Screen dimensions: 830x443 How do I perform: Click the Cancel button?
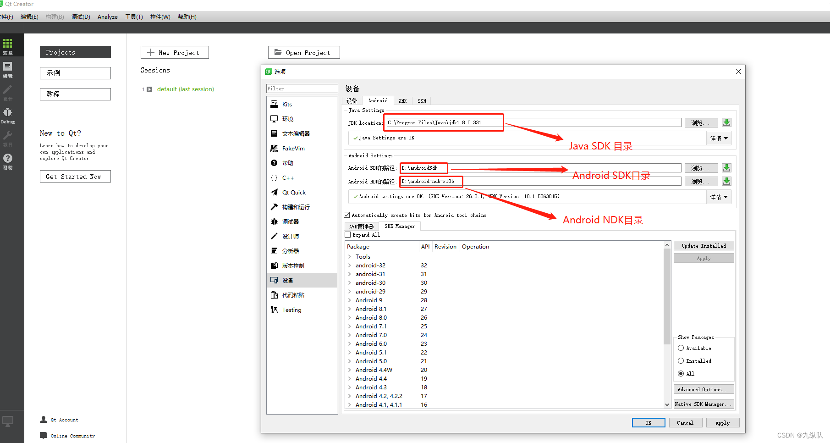tap(686, 423)
